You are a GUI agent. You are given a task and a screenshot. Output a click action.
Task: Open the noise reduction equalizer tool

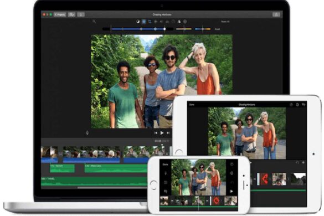[x=167, y=22]
